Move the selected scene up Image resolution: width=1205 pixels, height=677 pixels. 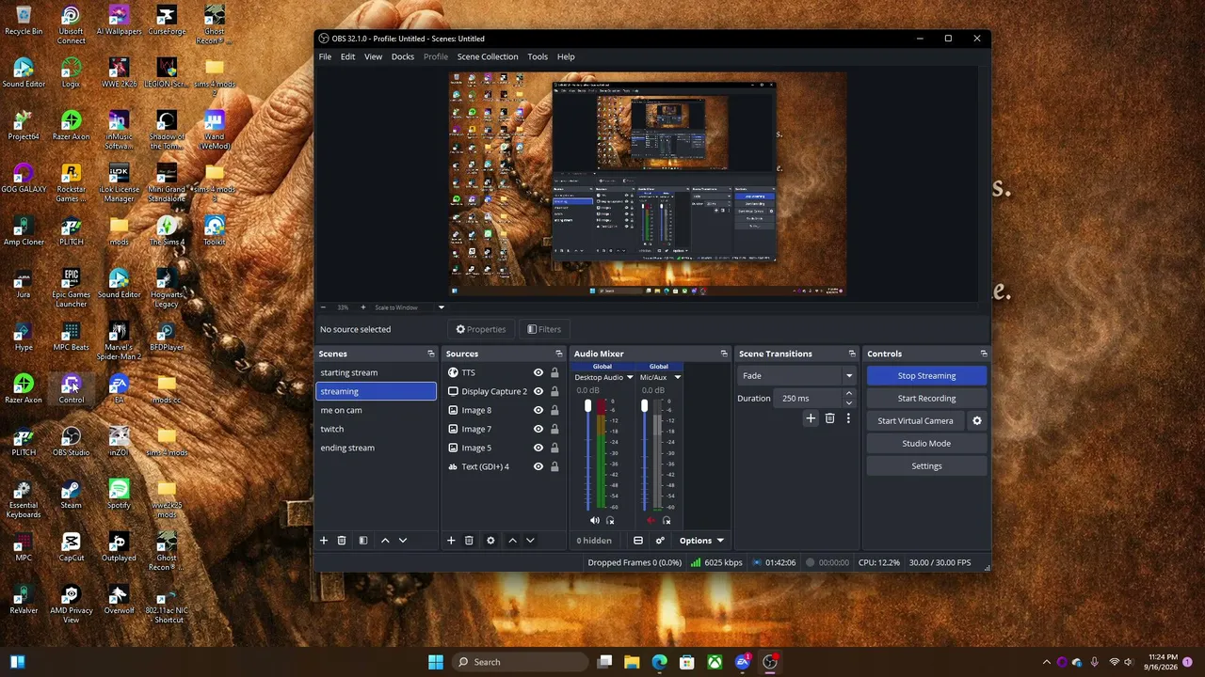click(x=385, y=541)
